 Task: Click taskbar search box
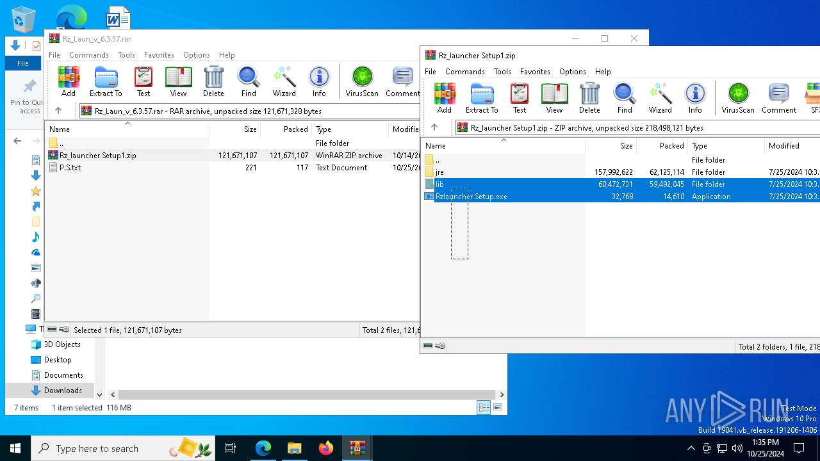[x=123, y=448]
